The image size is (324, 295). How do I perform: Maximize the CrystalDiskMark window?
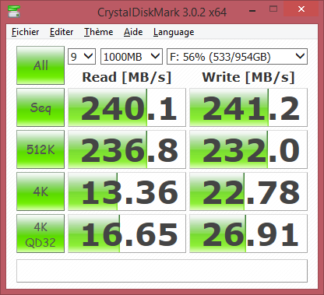coord(273,9)
